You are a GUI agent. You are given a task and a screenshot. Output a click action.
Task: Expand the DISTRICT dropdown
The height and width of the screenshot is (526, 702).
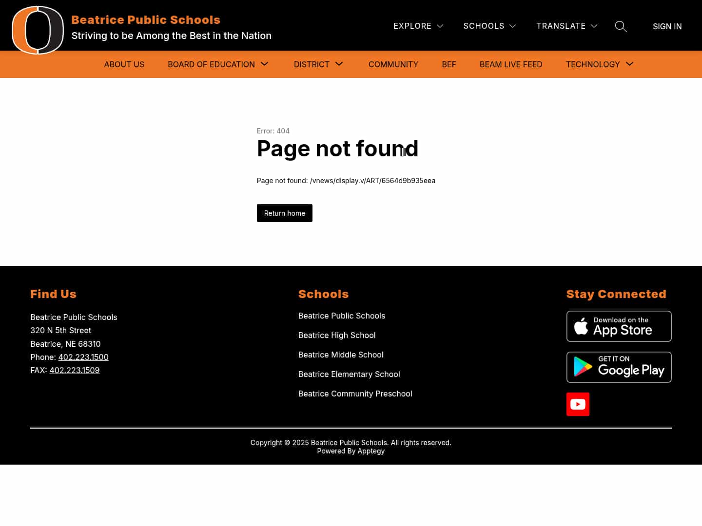[x=318, y=64]
